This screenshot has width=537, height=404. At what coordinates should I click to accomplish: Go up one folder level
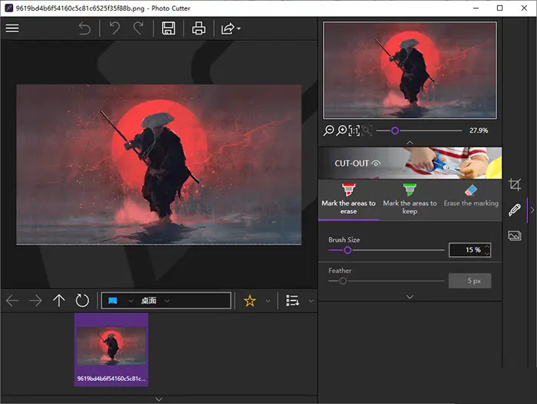pos(59,301)
